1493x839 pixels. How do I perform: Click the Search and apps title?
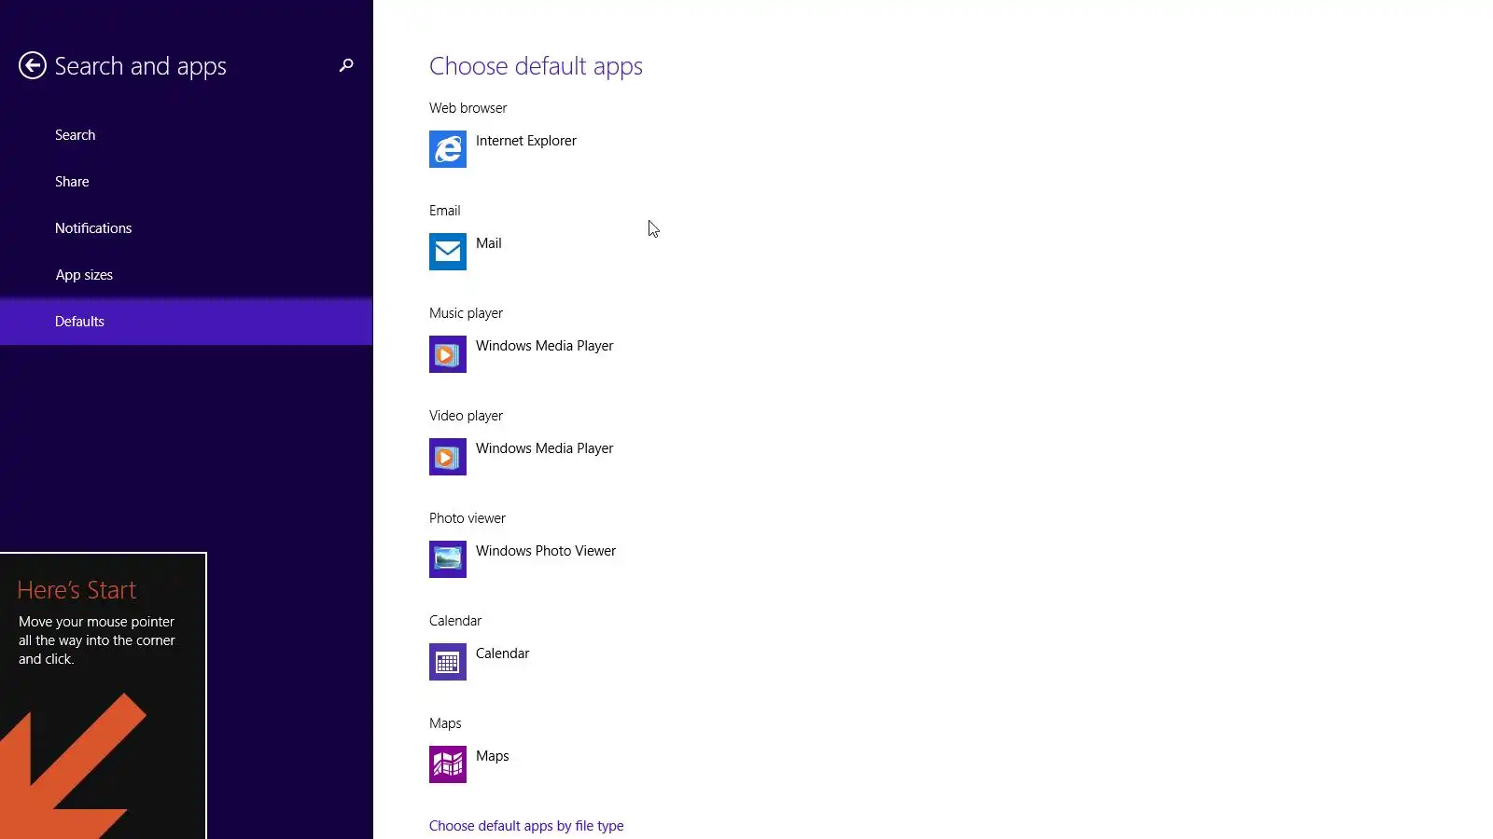point(141,66)
